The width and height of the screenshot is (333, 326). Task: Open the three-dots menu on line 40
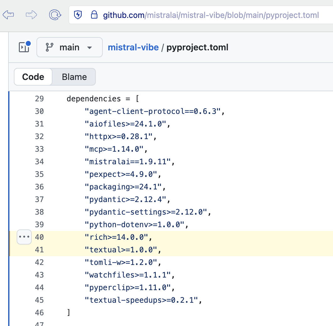24,237
